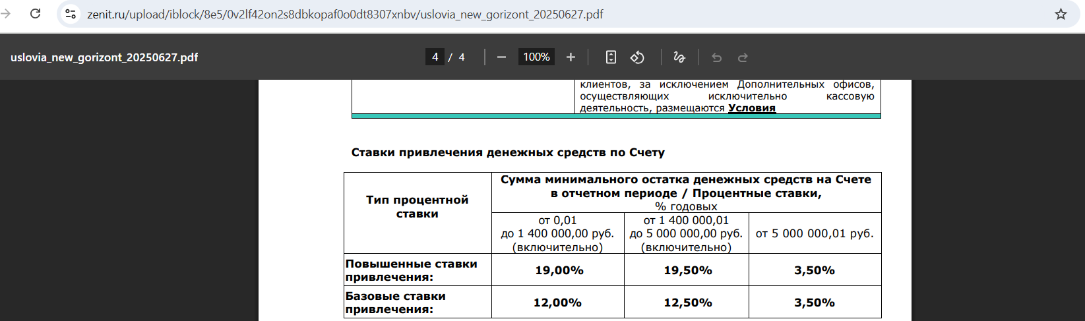Click the 3,50% cell in Повышенные row
The height and width of the screenshot is (321, 1085).
pos(815,270)
